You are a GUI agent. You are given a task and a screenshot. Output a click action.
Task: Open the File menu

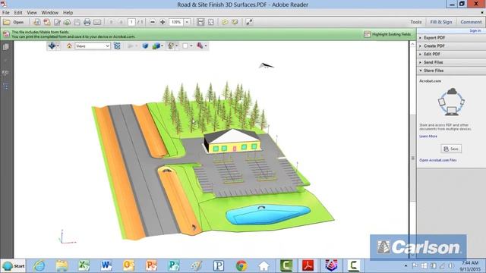point(6,13)
